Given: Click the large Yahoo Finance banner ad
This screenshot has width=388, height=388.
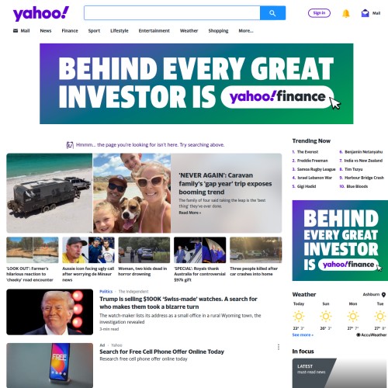Looking at the screenshot, I should coord(196,84).
